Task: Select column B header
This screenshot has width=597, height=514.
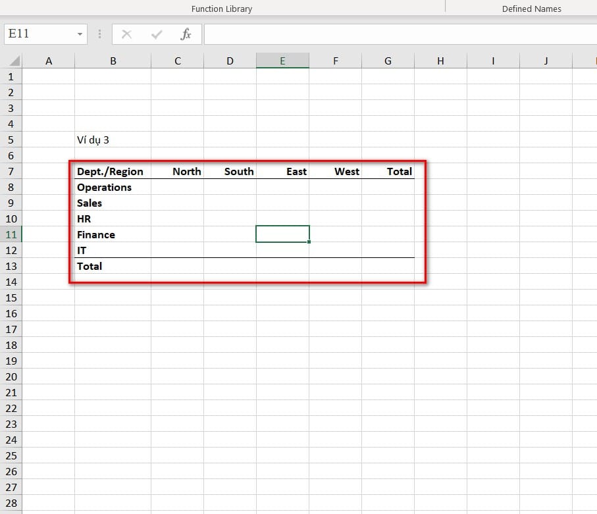Action: click(113, 61)
